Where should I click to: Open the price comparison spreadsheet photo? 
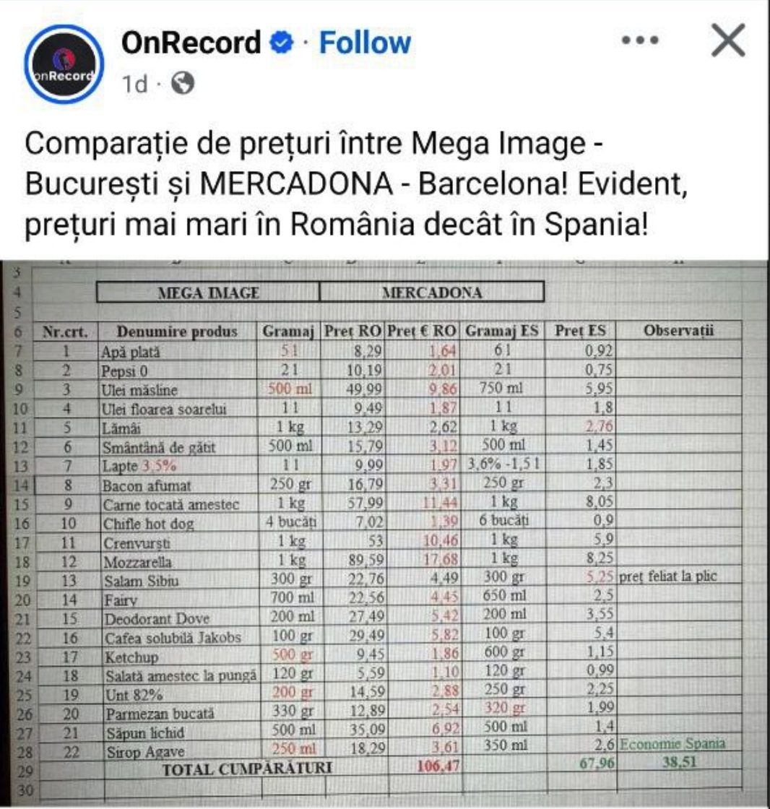point(384,534)
